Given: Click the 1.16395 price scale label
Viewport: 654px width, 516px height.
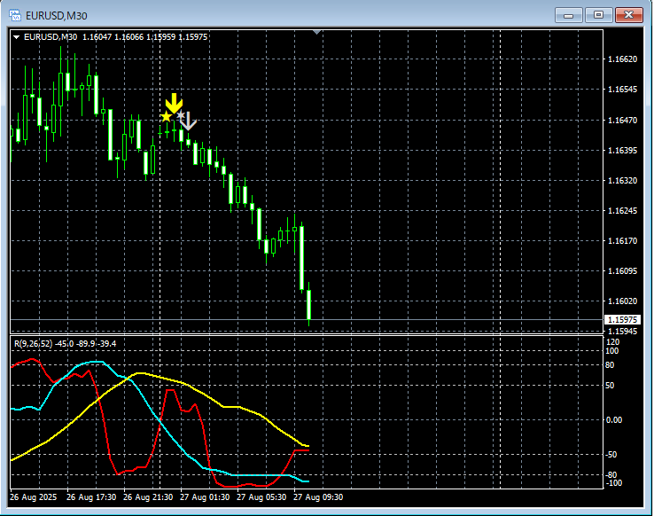Looking at the screenshot, I should pyautogui.click(x=622, y=150).
